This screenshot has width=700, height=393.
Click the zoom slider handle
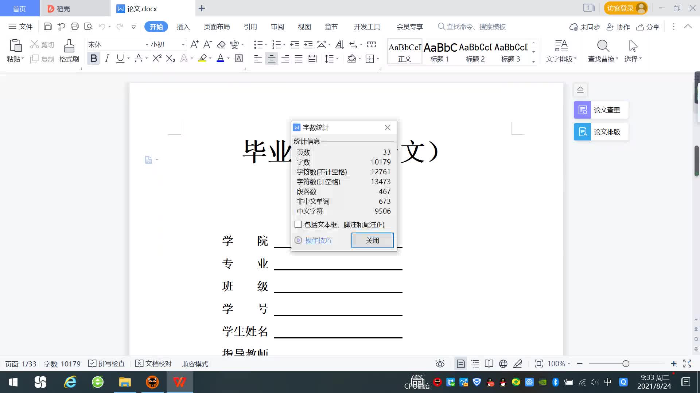click(626, 364)
